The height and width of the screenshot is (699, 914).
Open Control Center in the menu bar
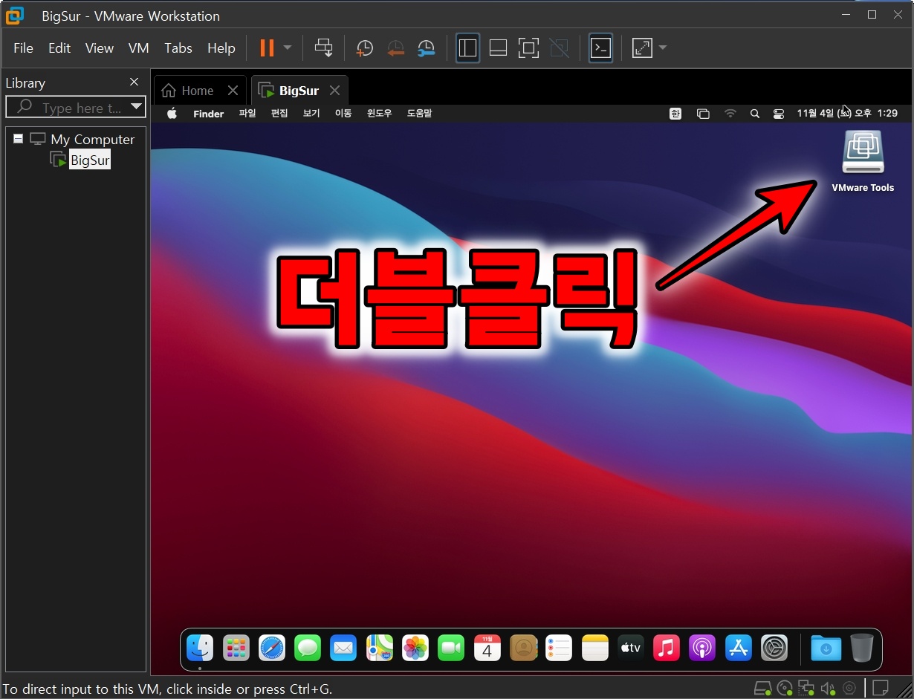779,114
